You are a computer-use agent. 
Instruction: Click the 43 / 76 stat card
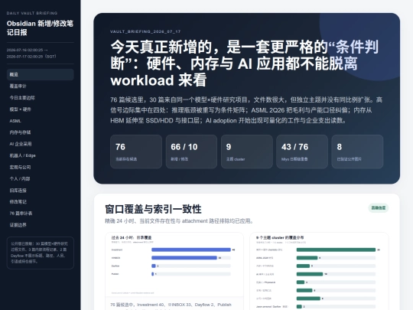coord(302,152)
